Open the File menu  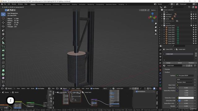pos(5,4)
